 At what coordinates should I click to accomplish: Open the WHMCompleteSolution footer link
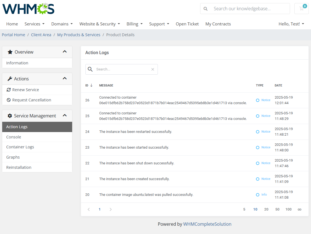(x=207, y=224)
